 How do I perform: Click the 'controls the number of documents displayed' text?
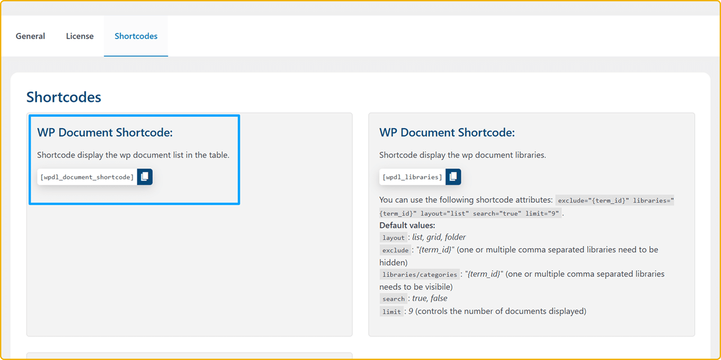(x=501, y=311)
